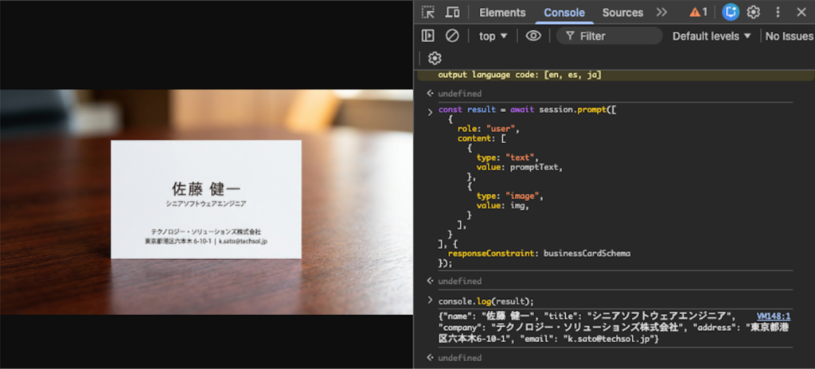Open the three-dot customize DevTools menu
This screenshot has width=815, height=369.
pyautogui.click(x=778, y=12)
